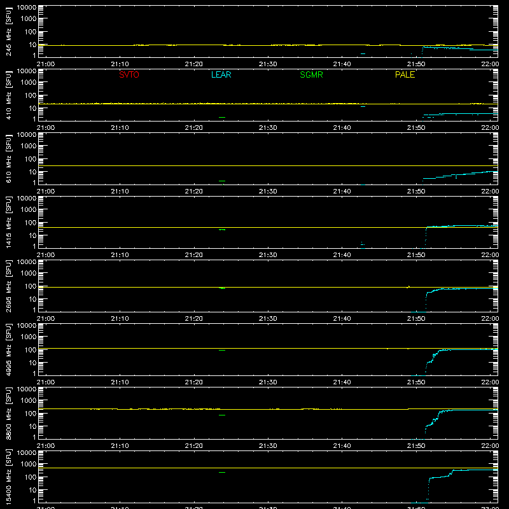This screenshot has width=509, height=509.
Task: Click 21:10 time label below 245 MHz plot
Action: point(120,64)
